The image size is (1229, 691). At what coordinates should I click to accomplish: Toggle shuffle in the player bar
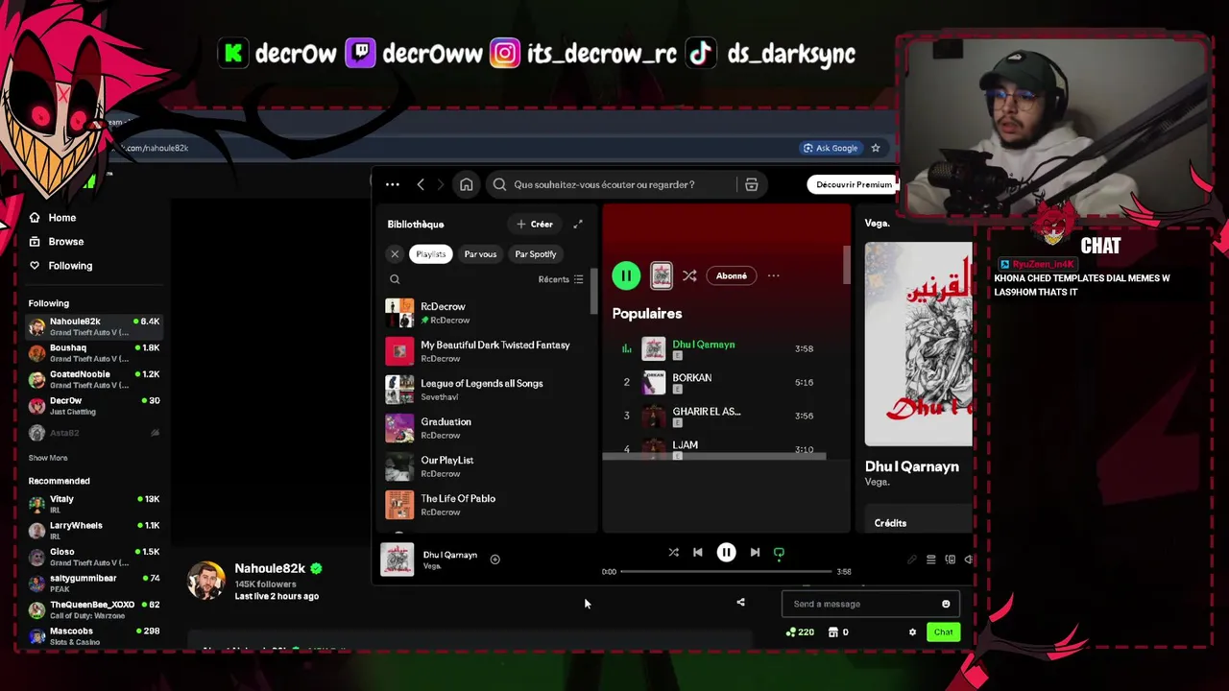click(673, 553)
